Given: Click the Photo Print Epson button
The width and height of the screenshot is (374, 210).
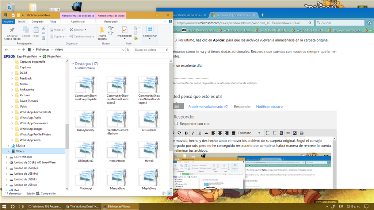Looking at the screenshot, I should 52,57.
